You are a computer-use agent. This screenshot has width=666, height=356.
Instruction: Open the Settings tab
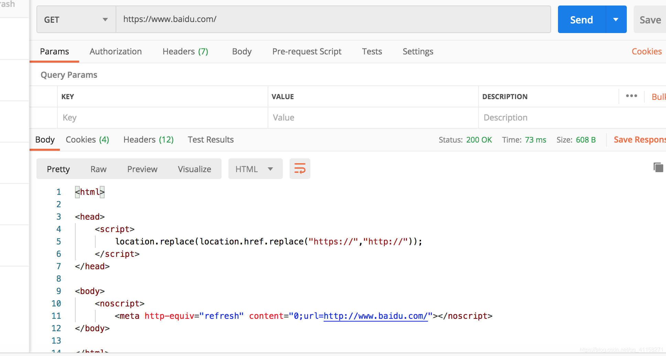pyautogui.click(x=418, y=51)
